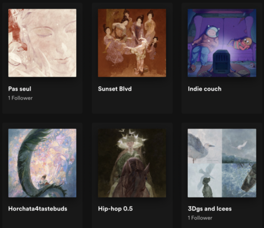The height and width of the screenshot is (228, 264).
Task: Click 1 Follower label under 3Dgs and Icees
Action: (x=200, y=218)
